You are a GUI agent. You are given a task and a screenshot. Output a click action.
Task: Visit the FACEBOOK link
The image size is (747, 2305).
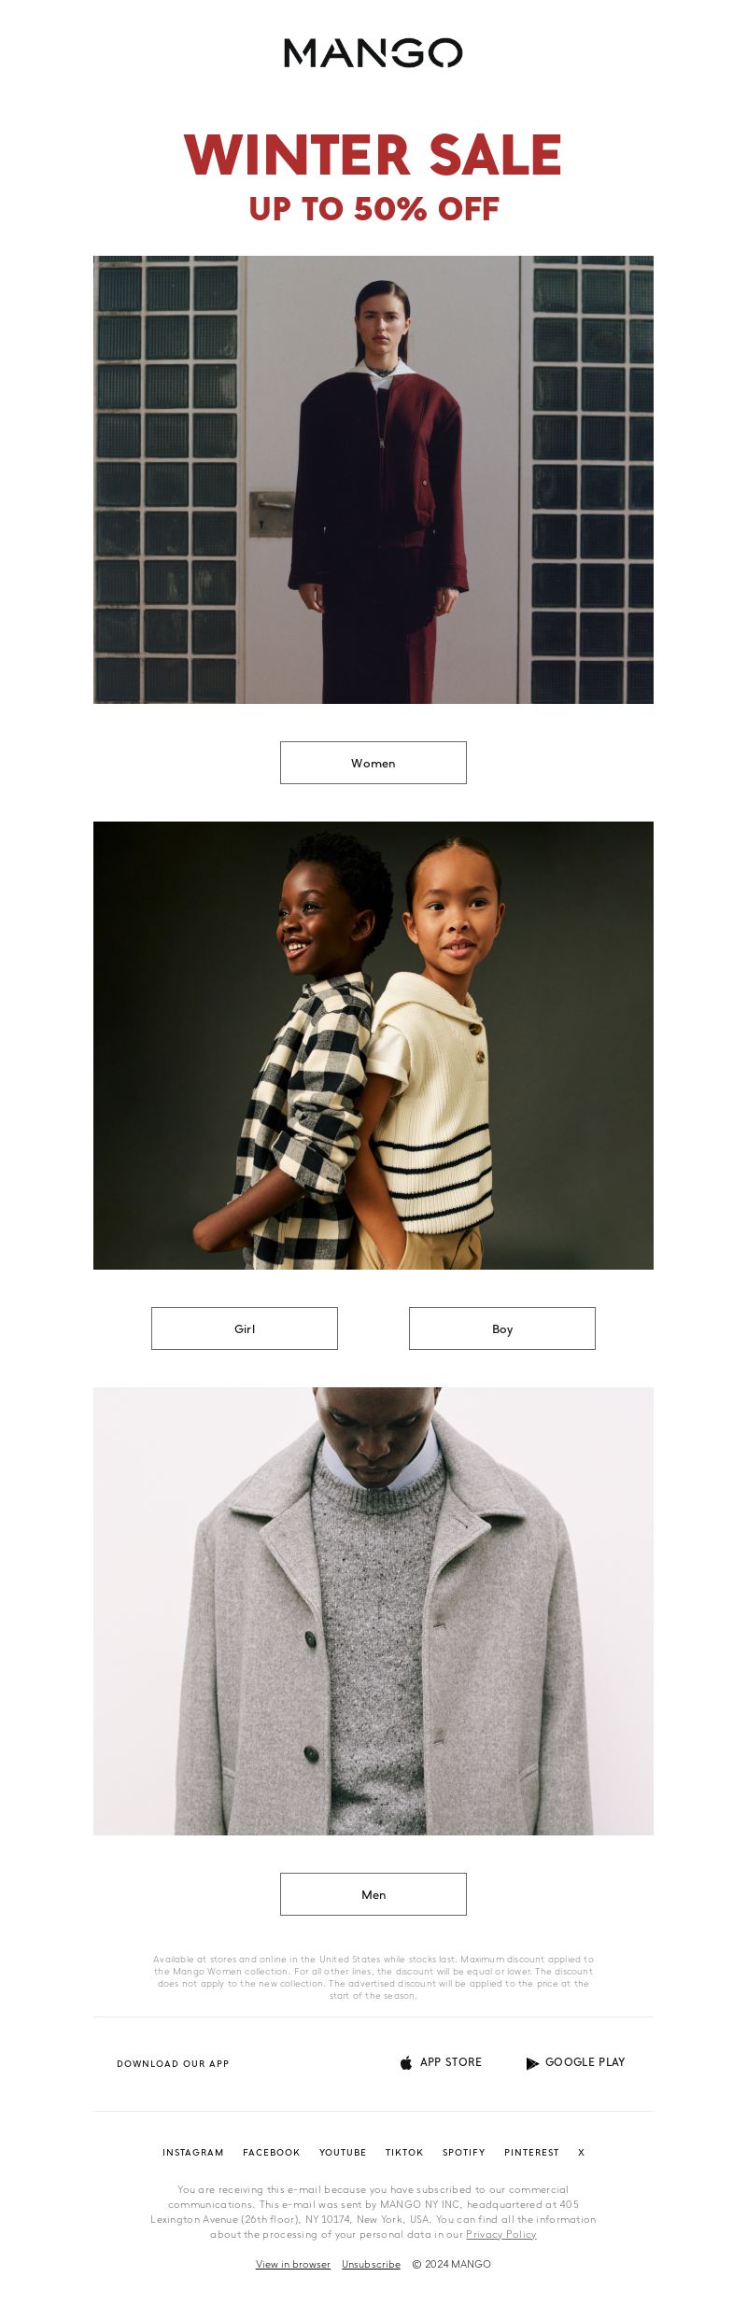click(272, 2153)
